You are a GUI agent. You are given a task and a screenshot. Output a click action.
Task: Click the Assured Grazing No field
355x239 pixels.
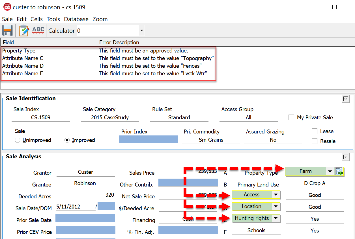point(273,140)
